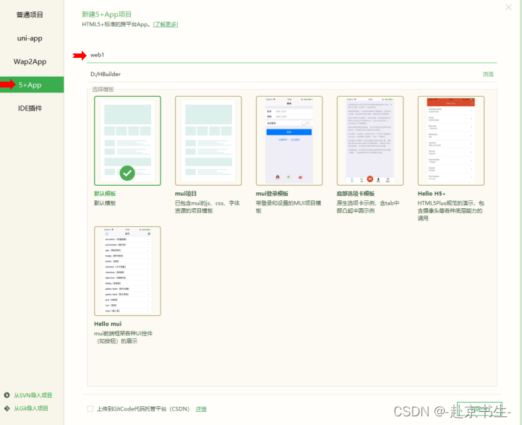Viewport: 522px width, 425px height.
Task: Click the SVN import icon
Action: pos(7,395)
